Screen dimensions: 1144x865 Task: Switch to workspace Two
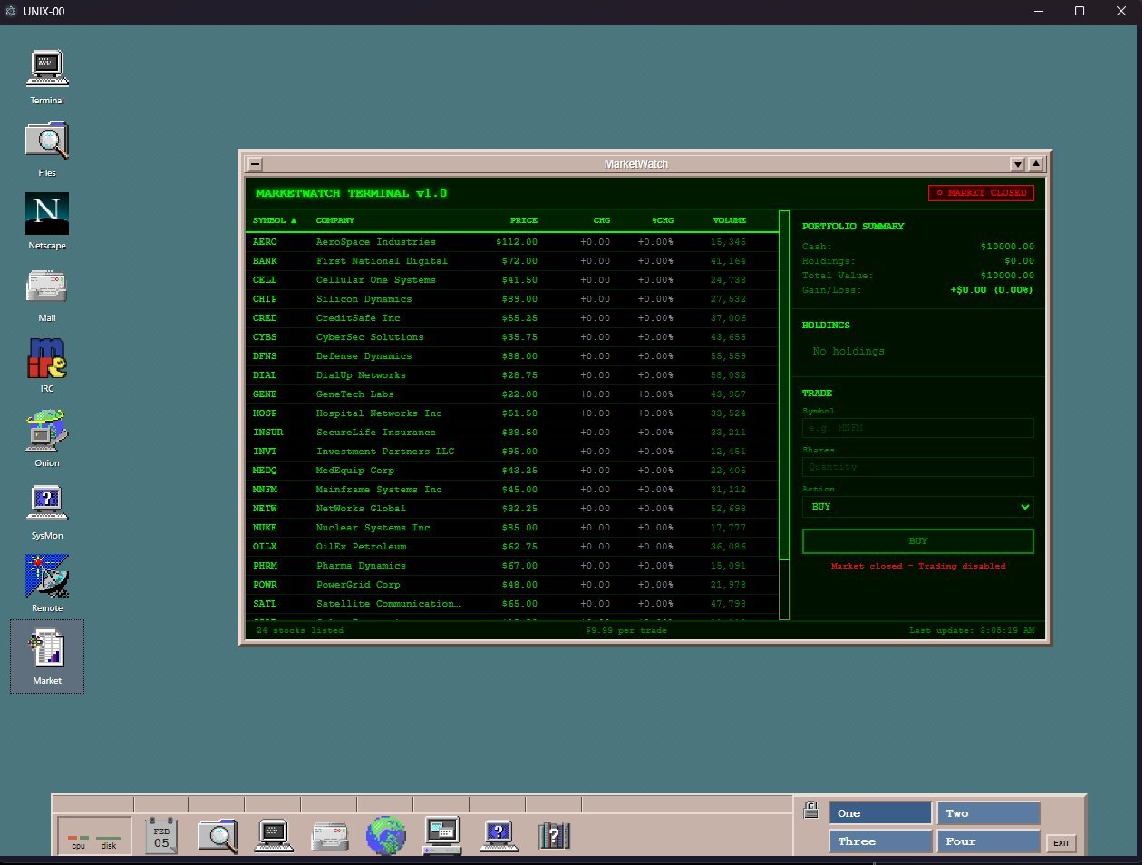(988, 813)
